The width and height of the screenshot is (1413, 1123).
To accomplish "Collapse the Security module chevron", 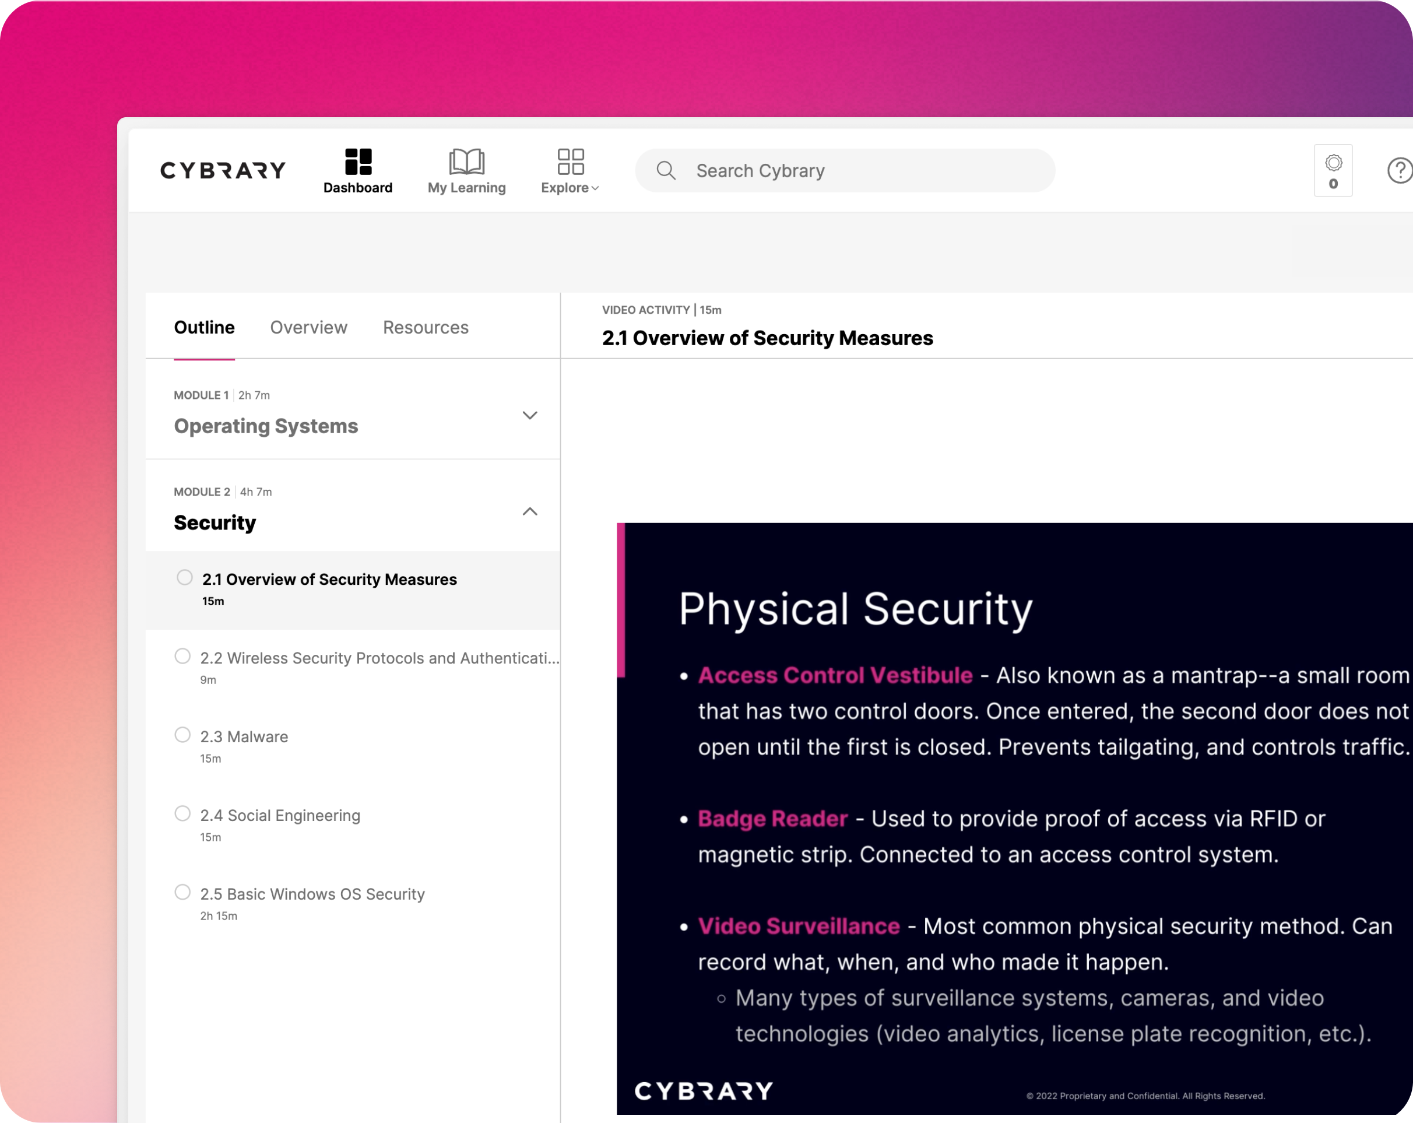I will pyautogui.click(x=529, y=511).
